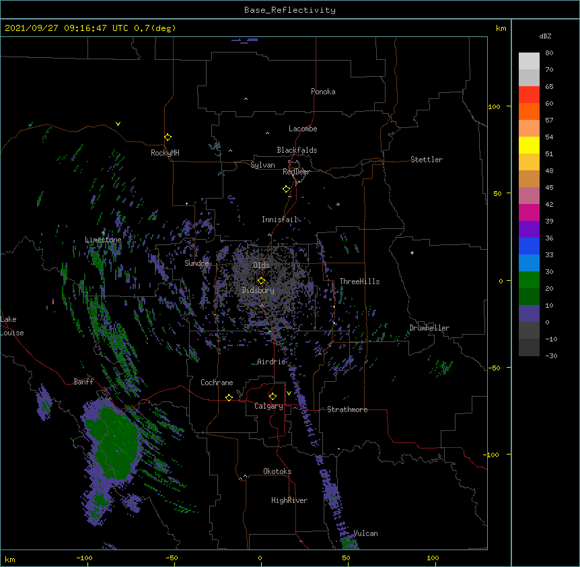Pick the bright yellow 54 dBZ legend swatch
This screenshot has width=580, height=567.
(529, 145)
